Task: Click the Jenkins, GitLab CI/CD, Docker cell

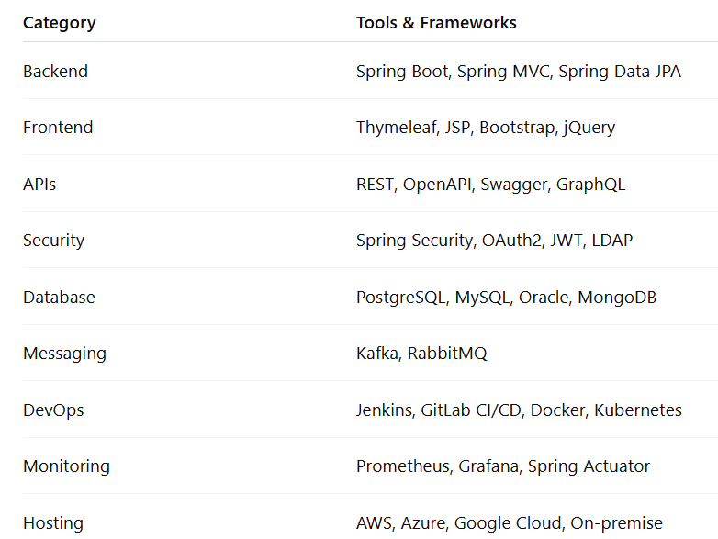Action: [519, 410]
